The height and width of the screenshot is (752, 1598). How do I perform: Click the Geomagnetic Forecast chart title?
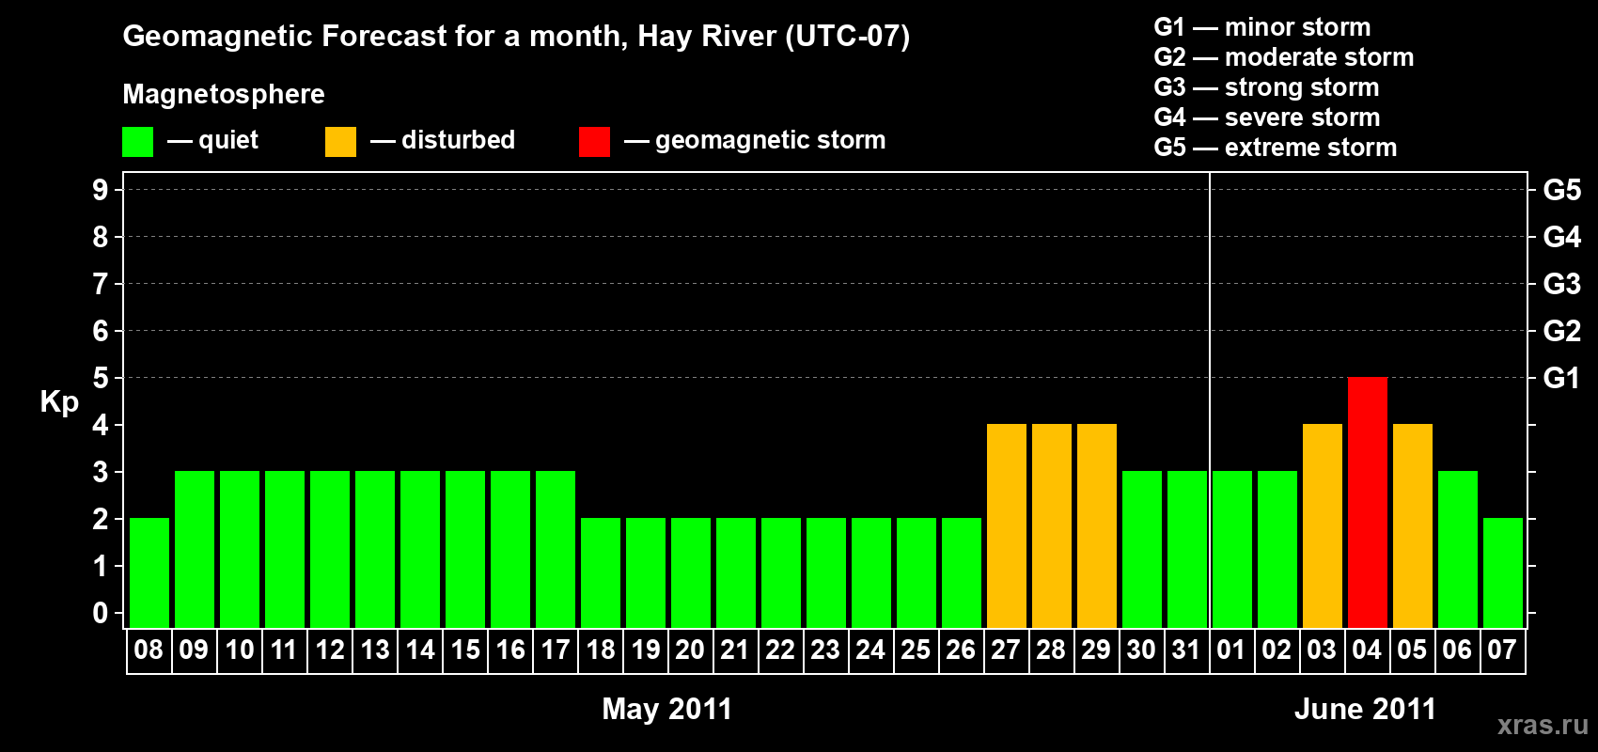(x=516, y=37)
